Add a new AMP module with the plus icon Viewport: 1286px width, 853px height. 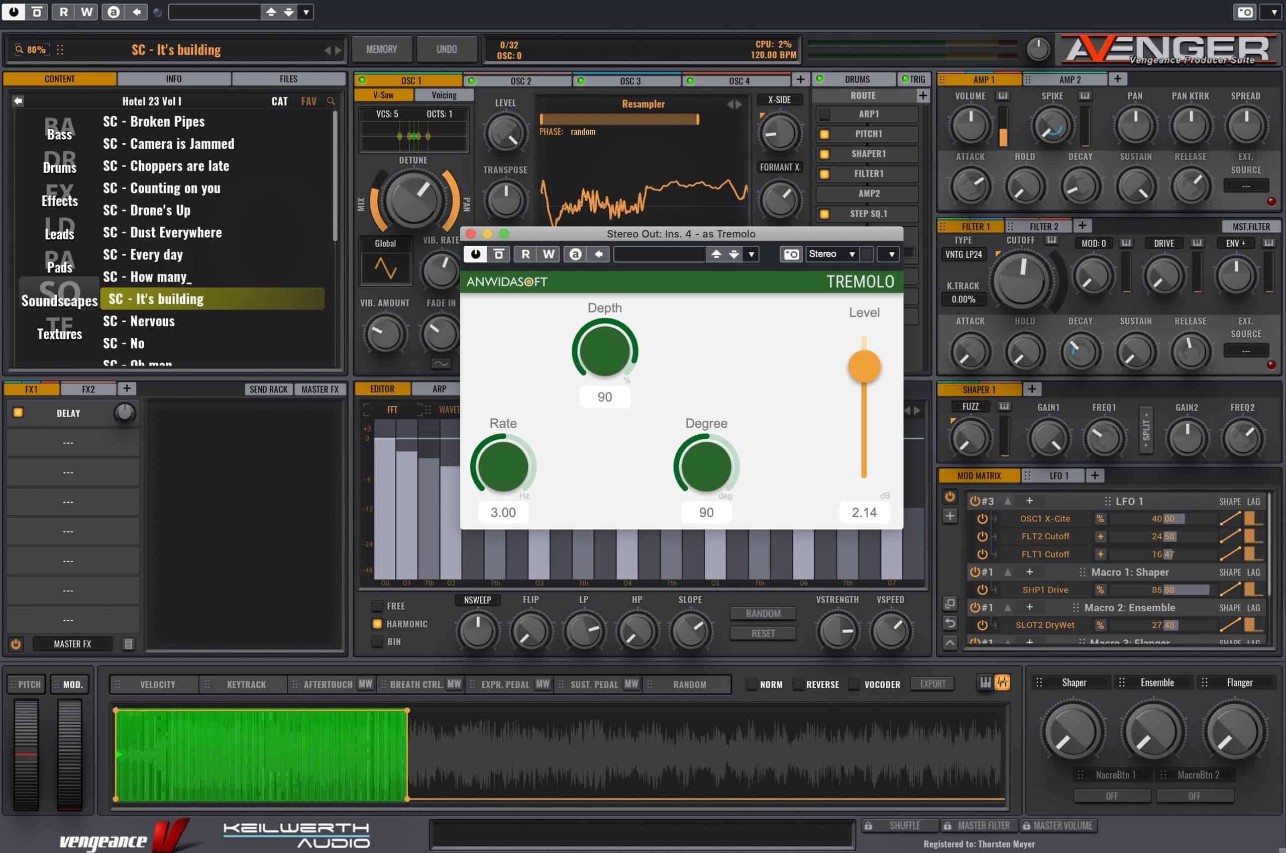tap(1118, 79)
